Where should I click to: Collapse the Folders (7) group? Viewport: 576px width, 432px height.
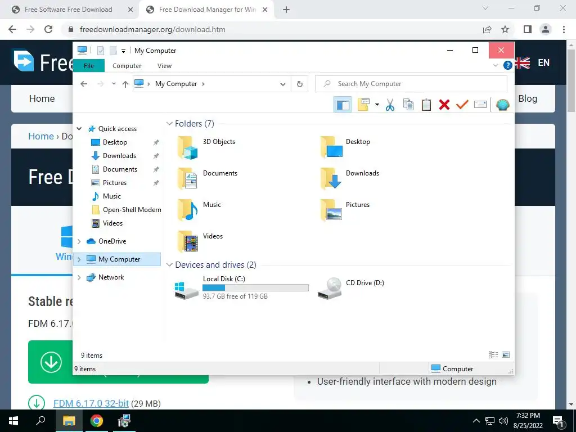tap(169, 123)
